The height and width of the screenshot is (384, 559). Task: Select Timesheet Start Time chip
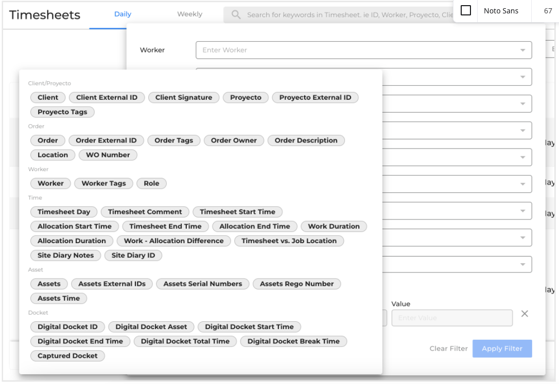pyautogui.click(x=237, y=212)
